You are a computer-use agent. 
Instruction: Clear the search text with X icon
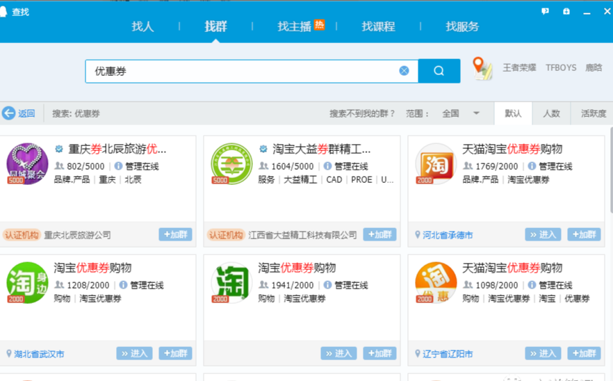coord(404,71)
